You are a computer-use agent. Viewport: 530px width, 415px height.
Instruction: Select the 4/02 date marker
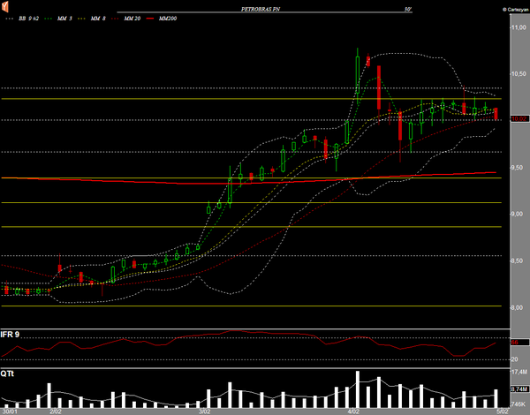coord(354,411)
